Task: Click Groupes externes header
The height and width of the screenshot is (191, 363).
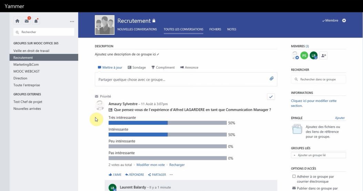Action: coord(27,94)
